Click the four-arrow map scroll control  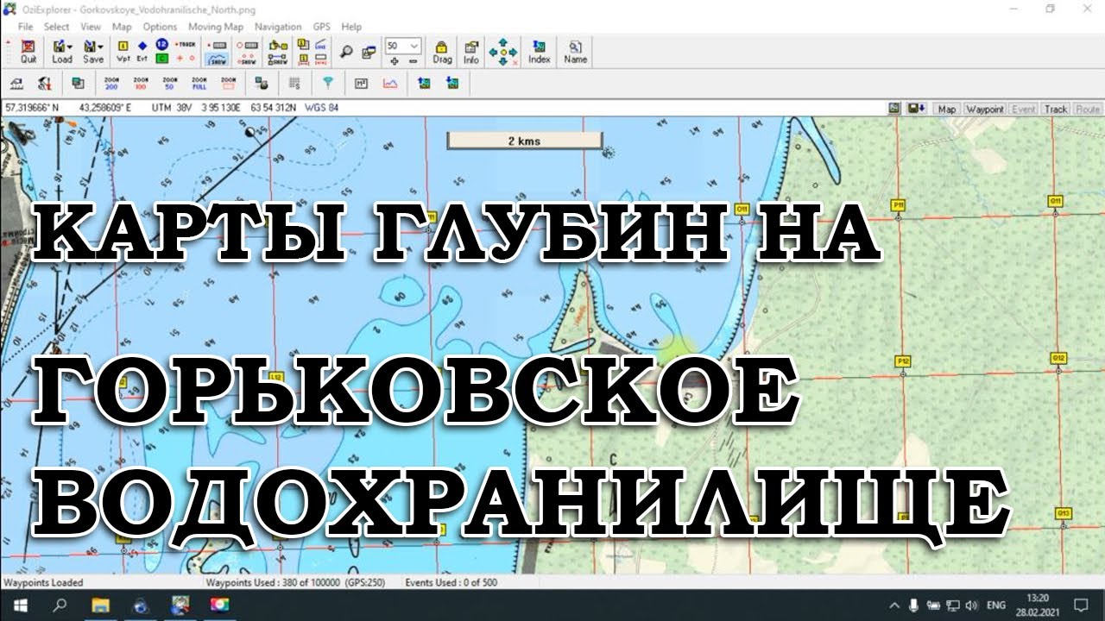[503, 52]
